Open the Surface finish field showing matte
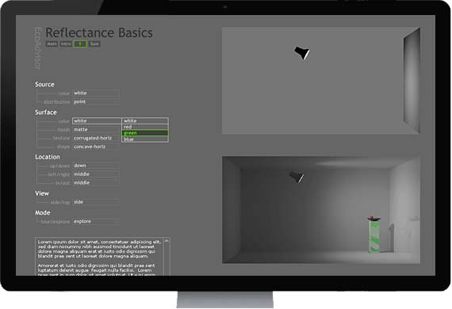 97,130
